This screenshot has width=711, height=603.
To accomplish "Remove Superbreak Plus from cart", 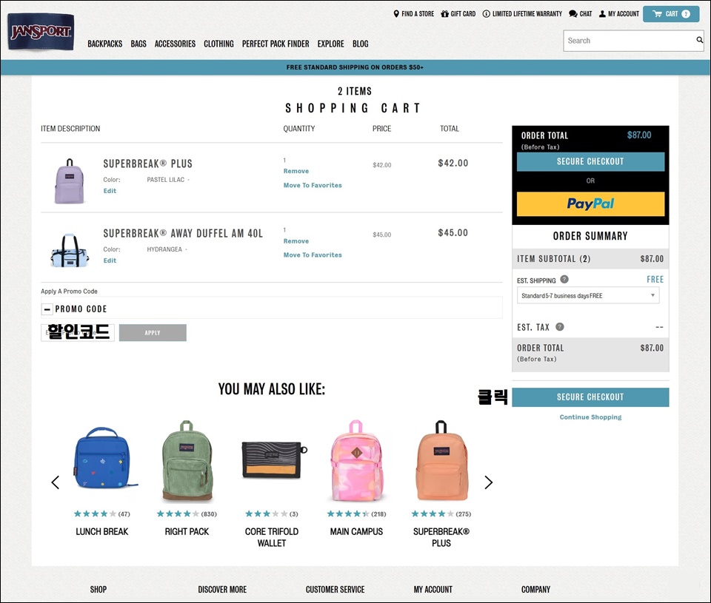I will 296,171.
